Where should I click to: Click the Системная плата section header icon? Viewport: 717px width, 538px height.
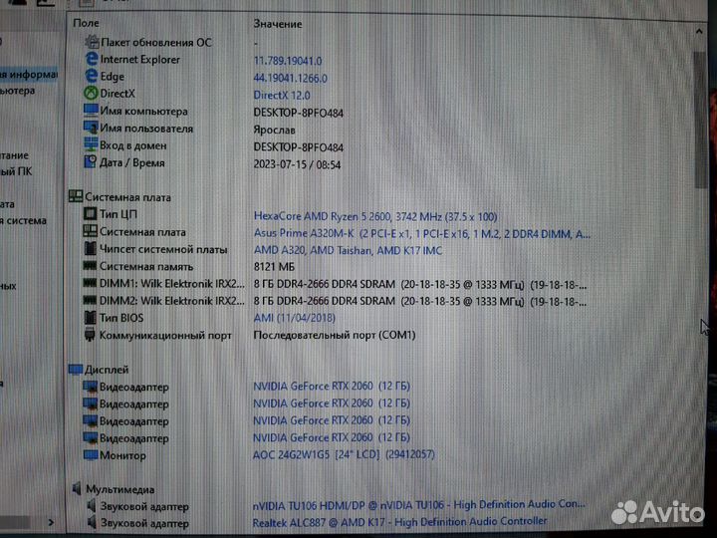point(76,196)
